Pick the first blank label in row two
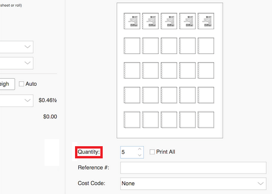 [x=132, y=46]
